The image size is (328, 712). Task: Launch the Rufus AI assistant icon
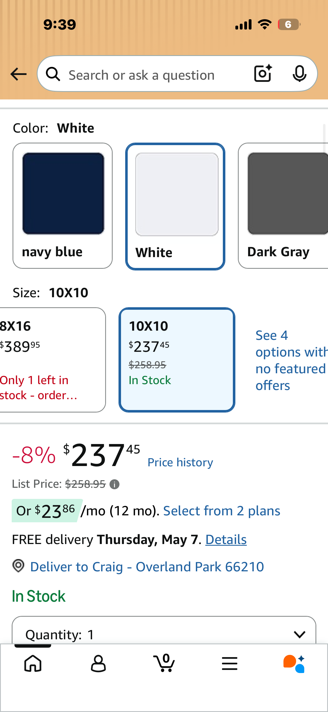(294, 663)
